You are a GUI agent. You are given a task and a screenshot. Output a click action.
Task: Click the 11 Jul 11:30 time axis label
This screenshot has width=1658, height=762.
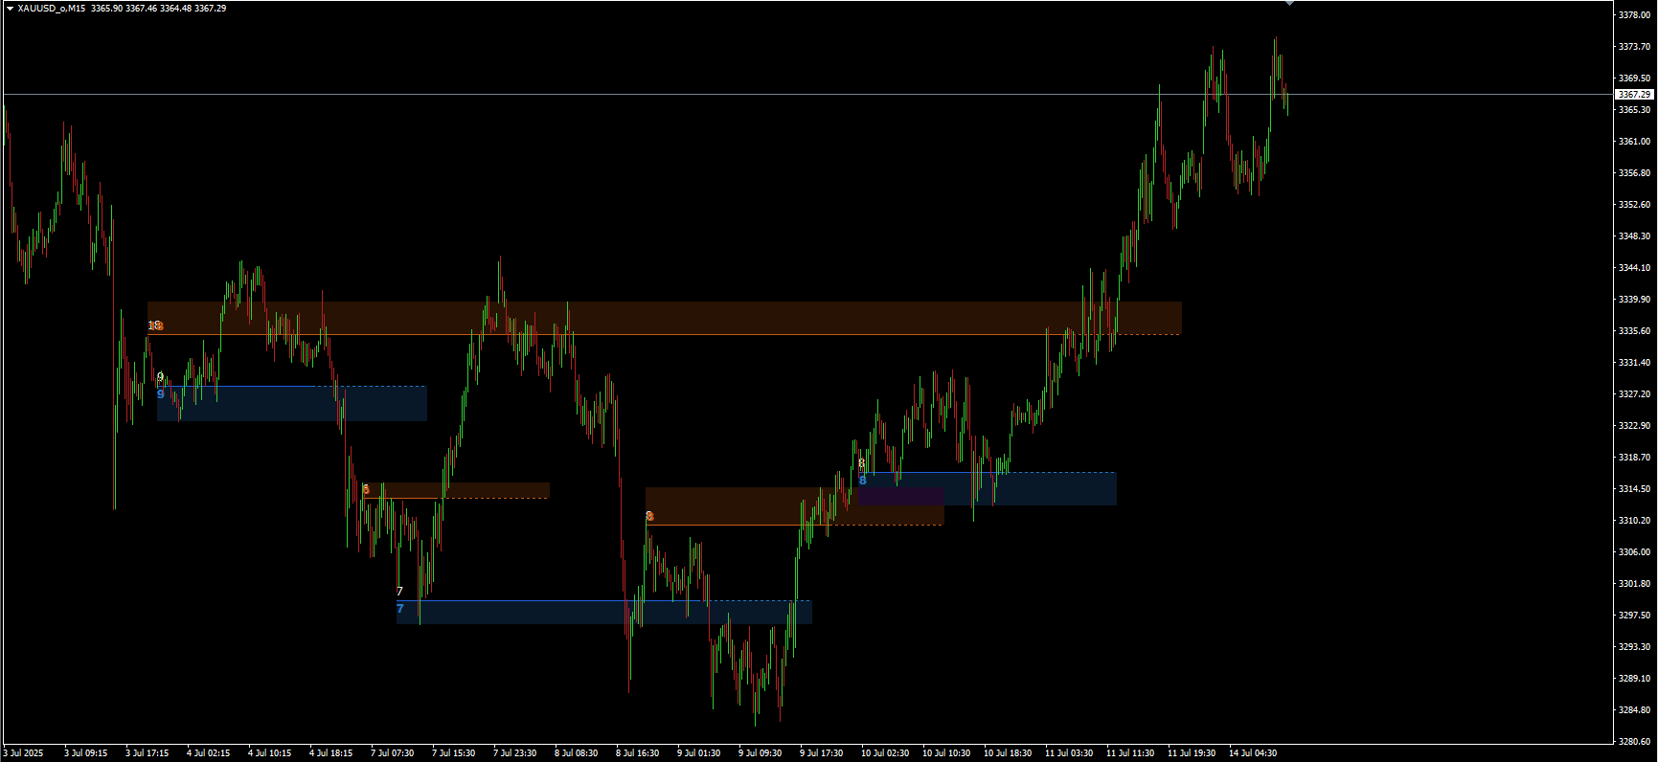click(x=1130, y=753)
